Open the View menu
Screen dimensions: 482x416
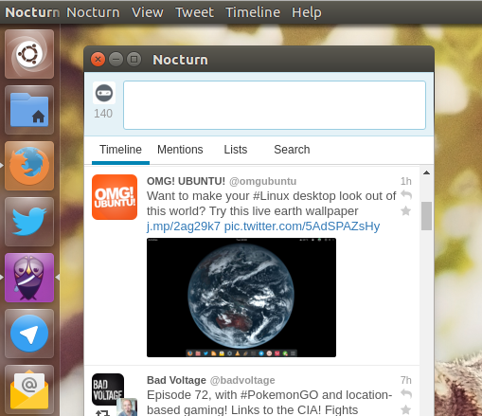[148, 12]
